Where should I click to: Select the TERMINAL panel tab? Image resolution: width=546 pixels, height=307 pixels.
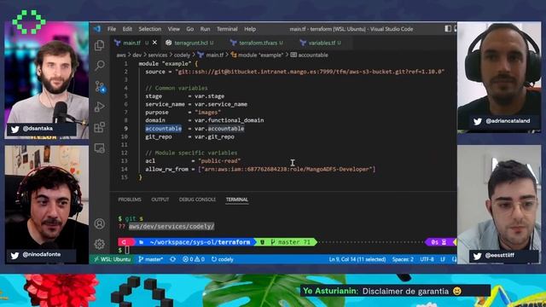pos(237,200)
